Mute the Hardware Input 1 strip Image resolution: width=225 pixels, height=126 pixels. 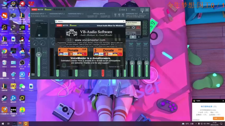tap(45, 75)
